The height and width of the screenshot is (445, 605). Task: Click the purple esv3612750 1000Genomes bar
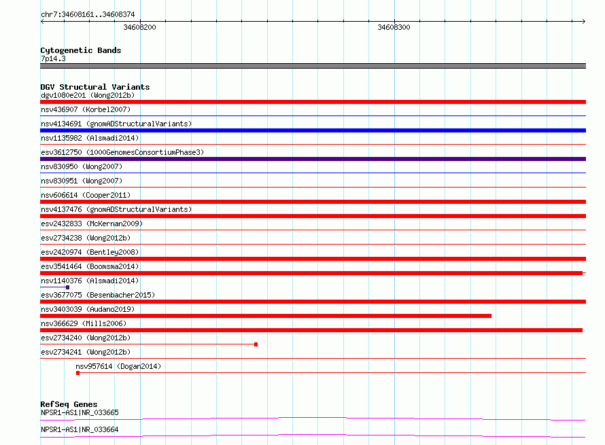pyautogui.click(x=313, y=159)
